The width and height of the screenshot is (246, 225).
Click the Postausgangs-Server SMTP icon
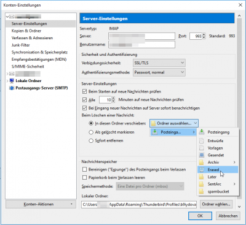tap(12, 88)
